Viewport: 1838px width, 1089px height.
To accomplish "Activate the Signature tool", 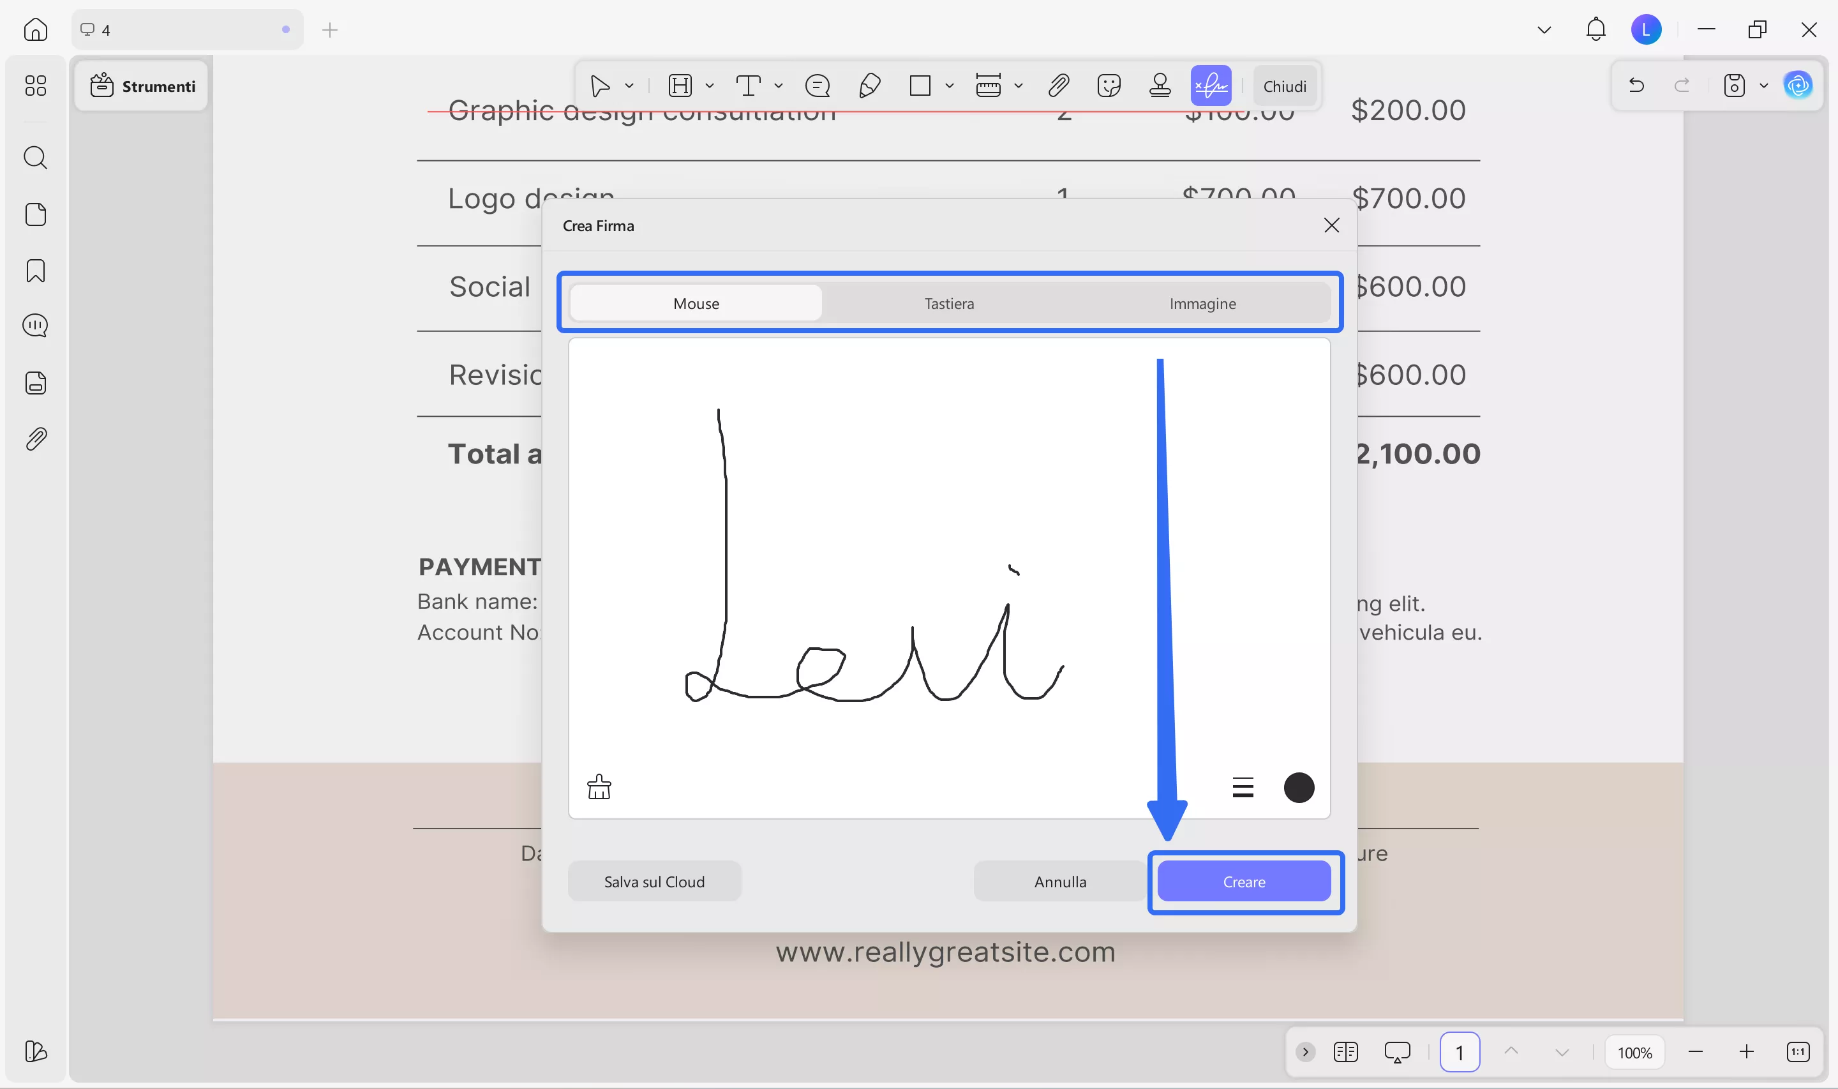I will 1210,85.
